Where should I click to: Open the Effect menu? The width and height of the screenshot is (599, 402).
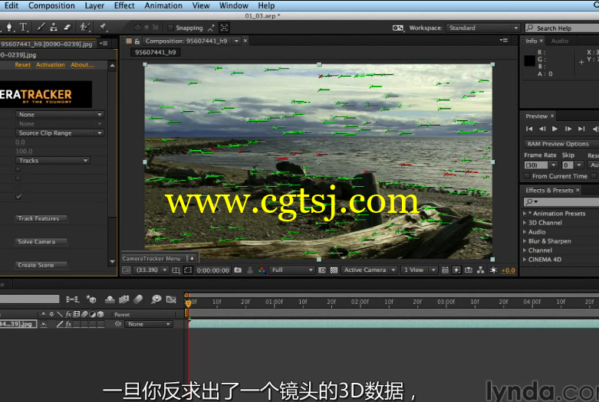(x=124, y=5)
